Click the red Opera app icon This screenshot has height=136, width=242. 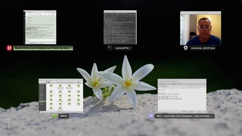point(9,48)
